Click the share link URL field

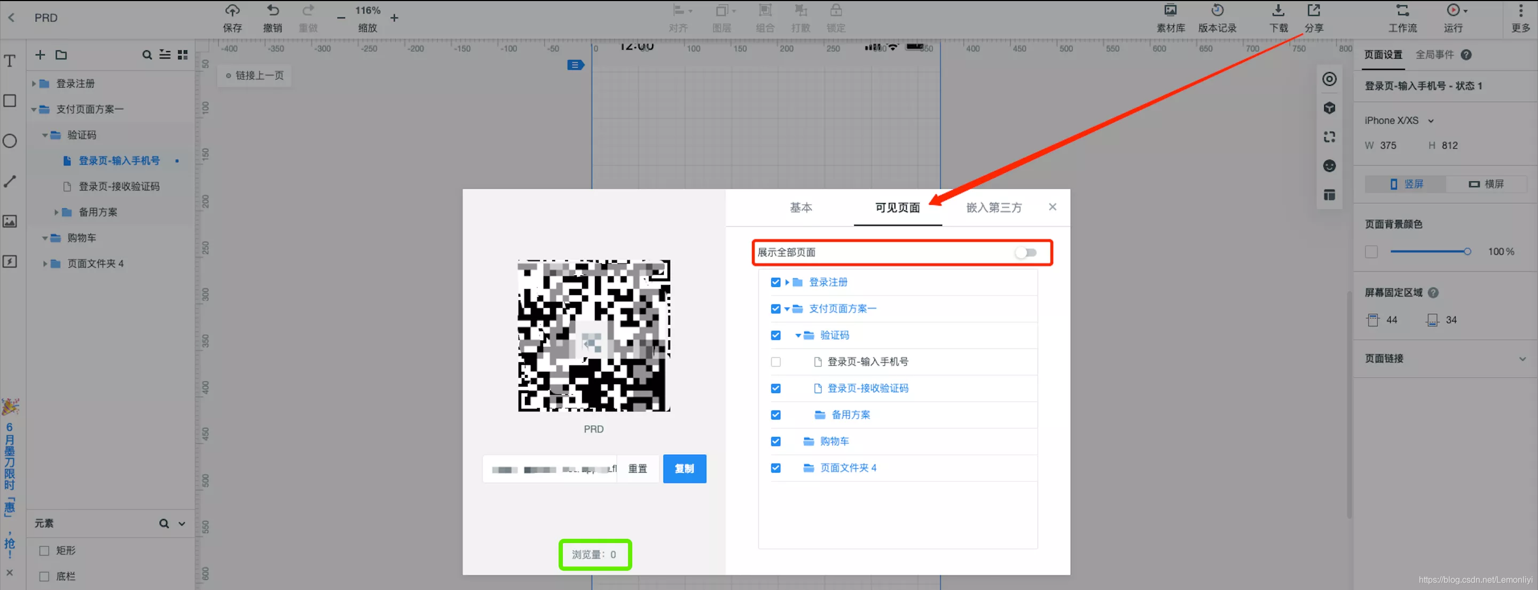click(x=550, y=469)
